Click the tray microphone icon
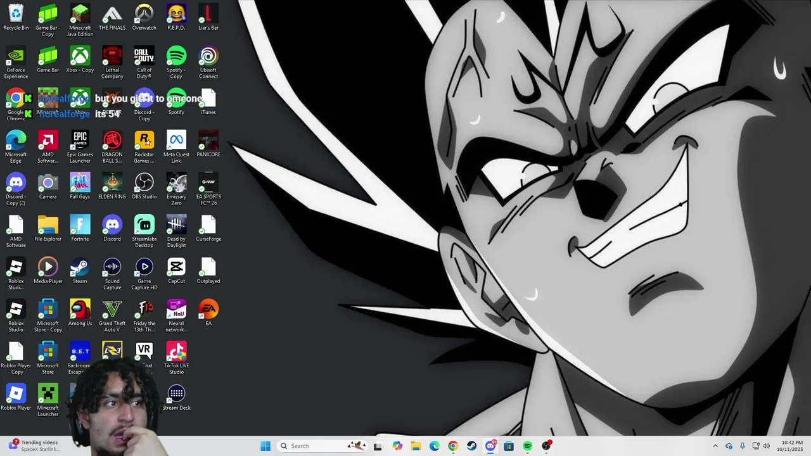This screenshot has width=811, height=456. pyautogui.click(x=743, y=446)
